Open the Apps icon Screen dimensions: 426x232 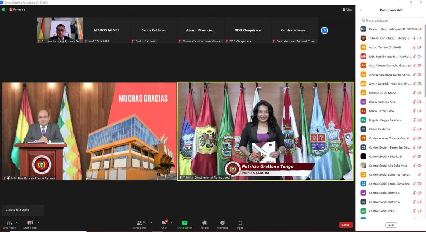tap(240, 223)
